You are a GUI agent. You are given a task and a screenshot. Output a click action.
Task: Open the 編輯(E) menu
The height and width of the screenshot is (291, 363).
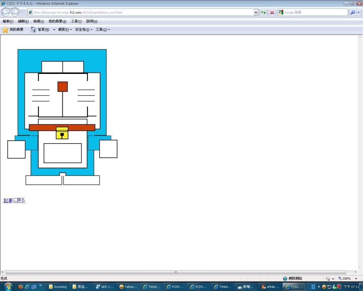point(23,21)
